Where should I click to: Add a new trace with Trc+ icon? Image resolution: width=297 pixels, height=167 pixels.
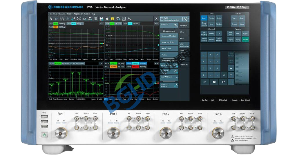(x=84, y=19)
